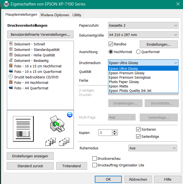Open the Ruhemodus dropdown
This screenshot has height=184, width=183.
click(x=153, y=148)
